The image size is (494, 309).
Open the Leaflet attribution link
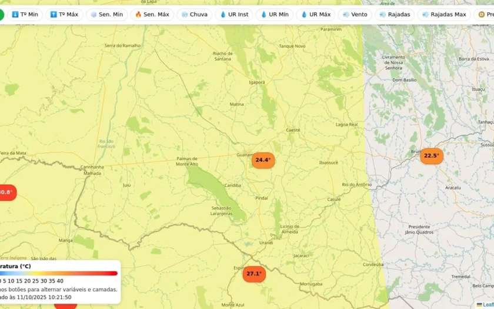[x=488, y=305]
